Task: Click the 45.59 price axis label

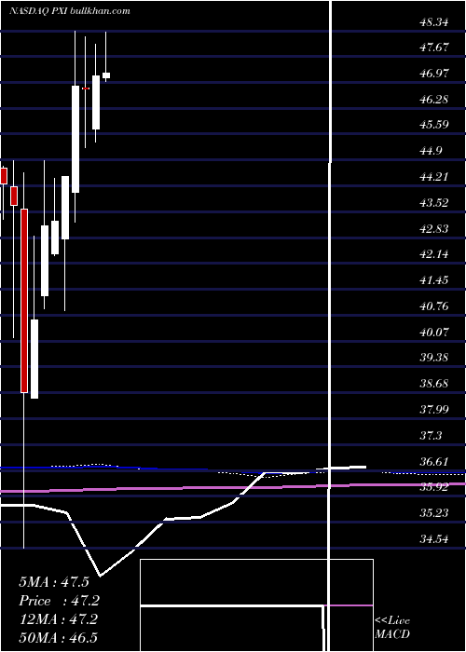Action: coord(434,125)
